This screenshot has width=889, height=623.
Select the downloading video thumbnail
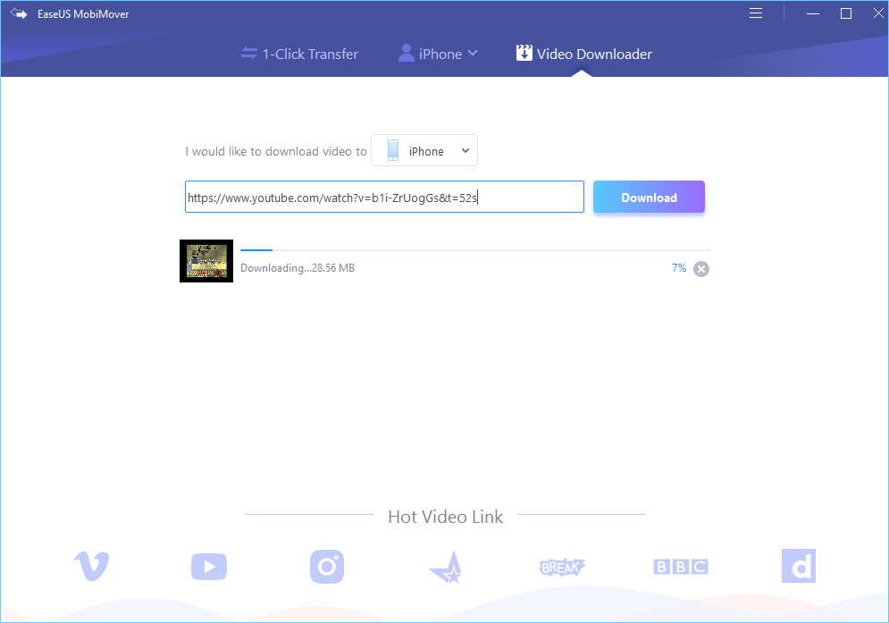(205, 260)
